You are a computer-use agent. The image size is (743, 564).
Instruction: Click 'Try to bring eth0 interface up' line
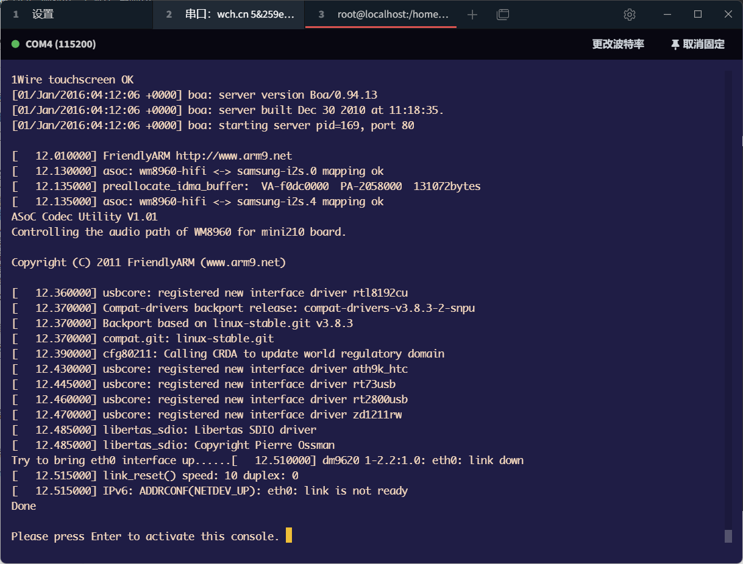268,460
